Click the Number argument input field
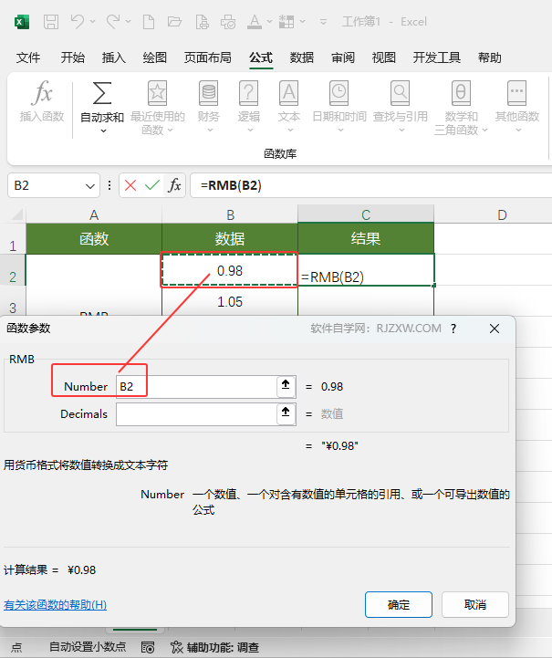The height and width of the screenshot is (658, 552). pyautogui.click(x=196, y=386)
